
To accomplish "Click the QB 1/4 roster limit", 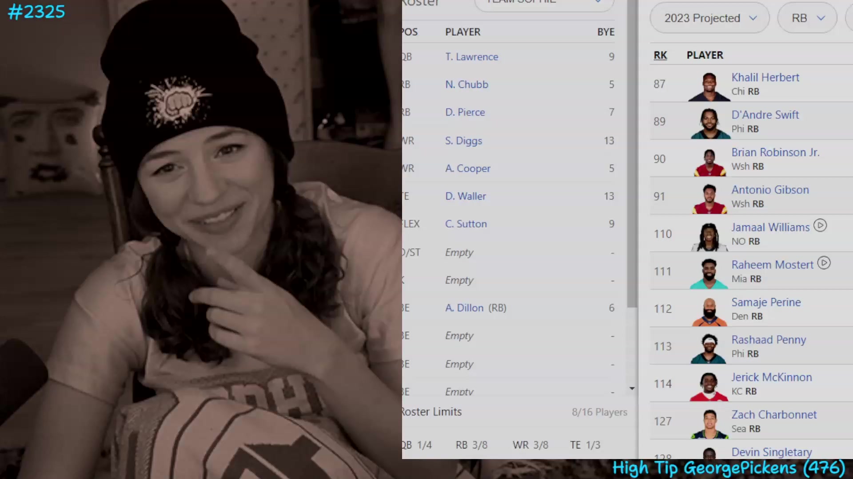I will 417,445.
